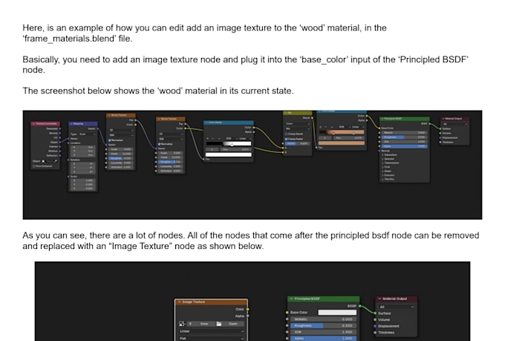
Task: Open Flat projection dropdown in Image Texture
Action: click(x=211, y=339)
